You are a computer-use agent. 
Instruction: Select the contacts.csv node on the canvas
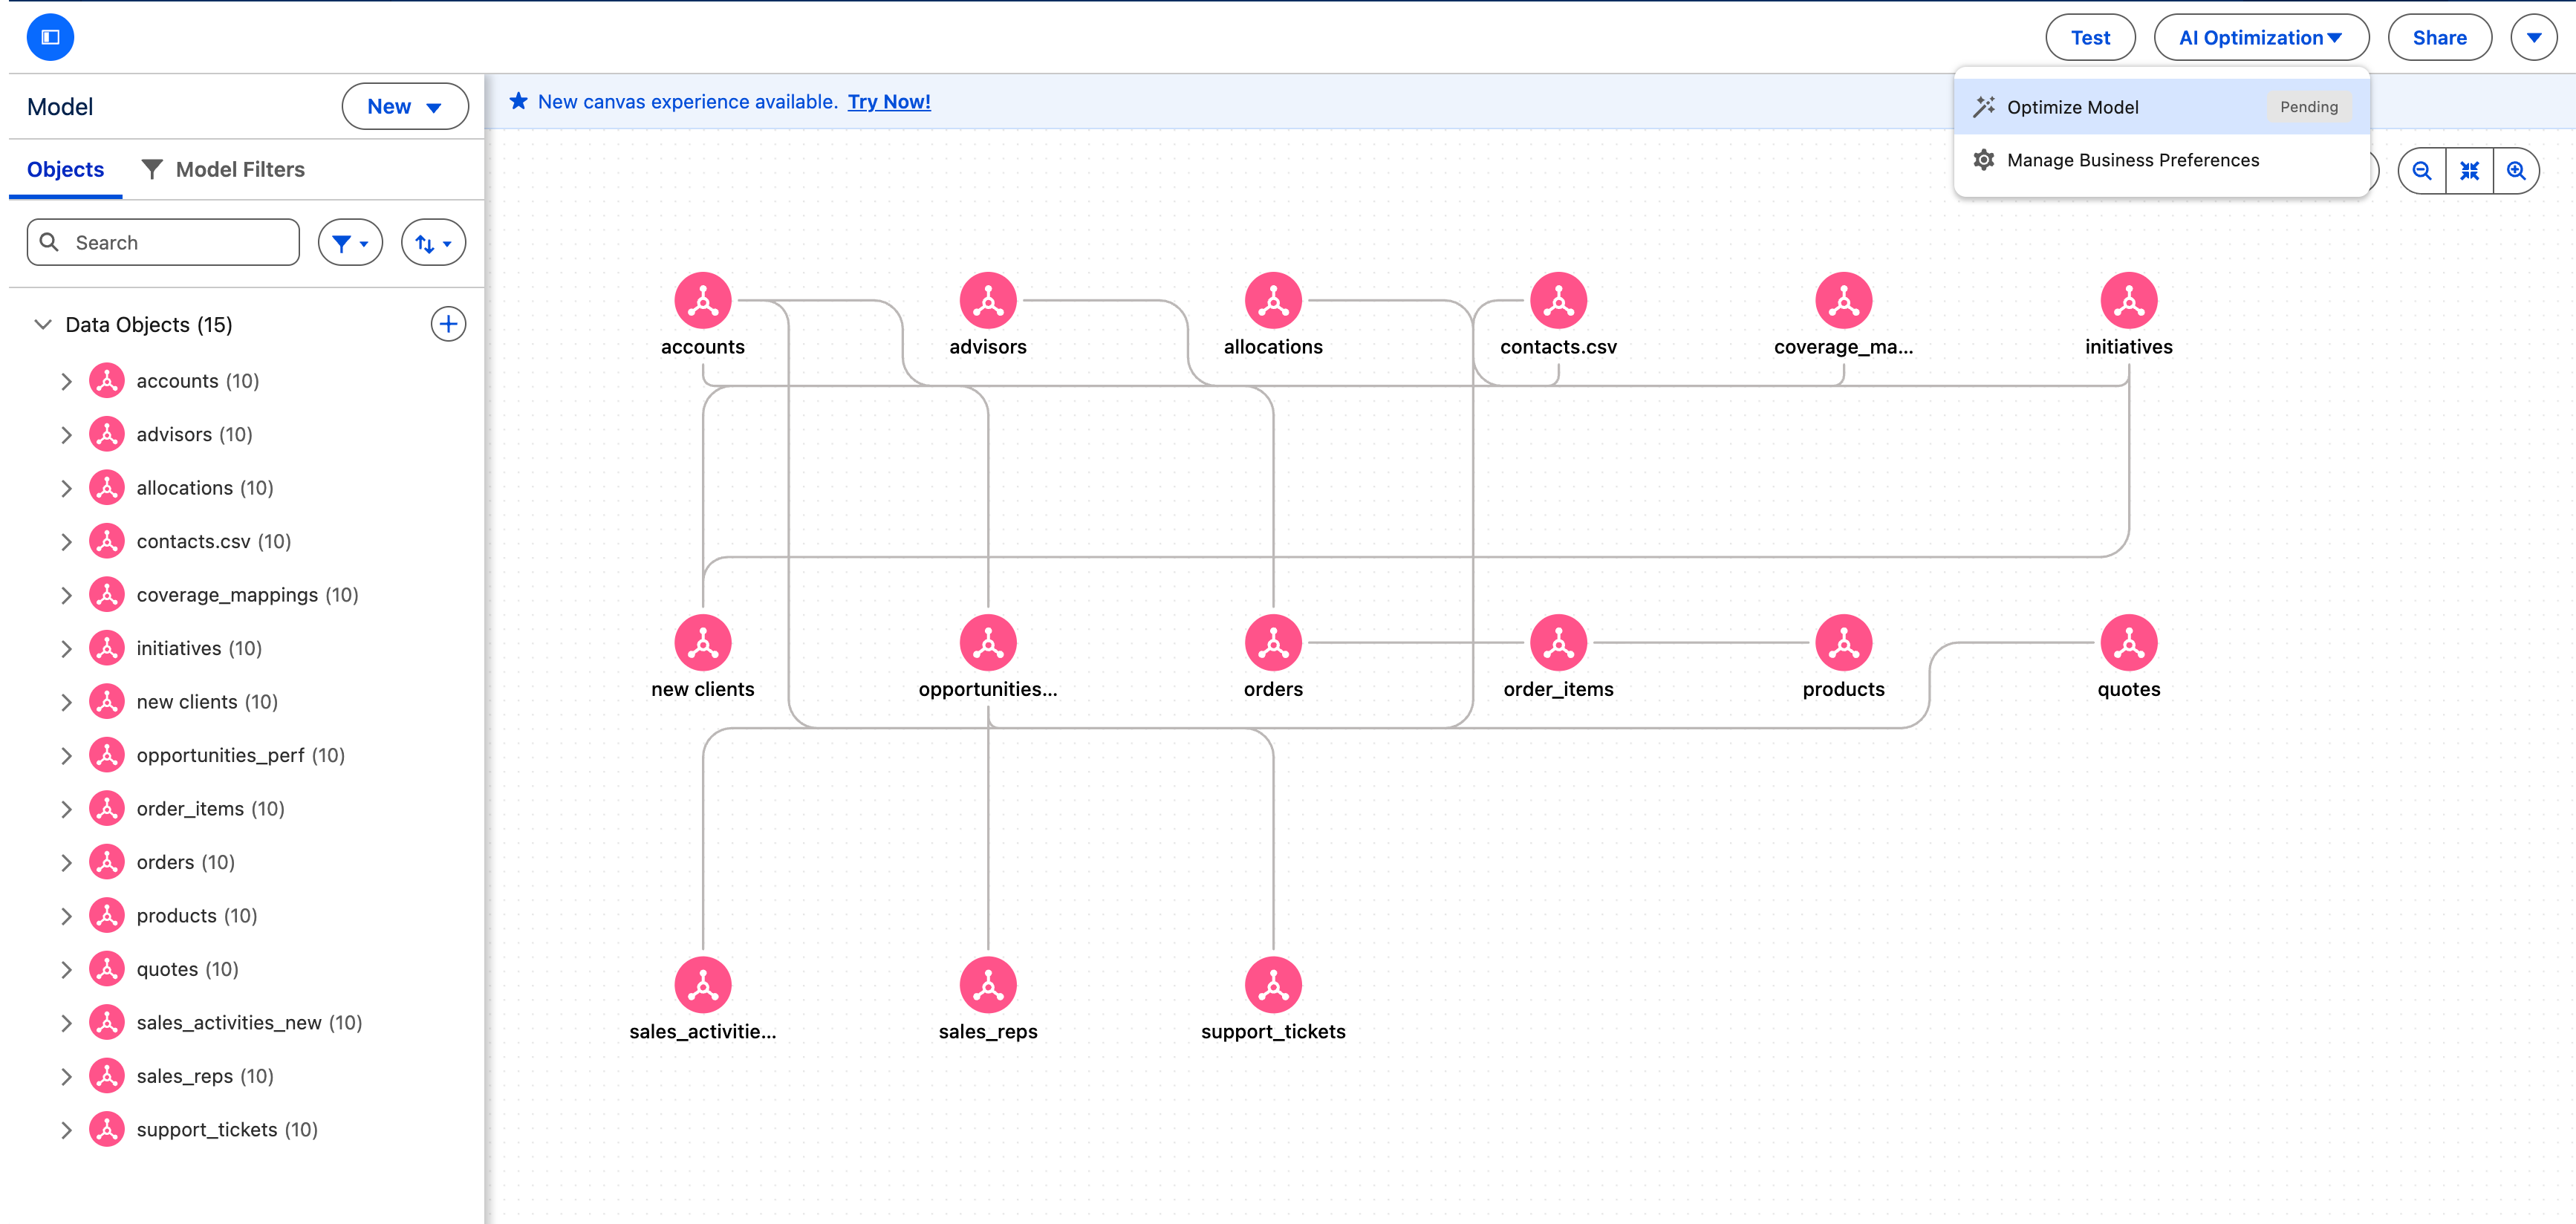point(1558,300)
